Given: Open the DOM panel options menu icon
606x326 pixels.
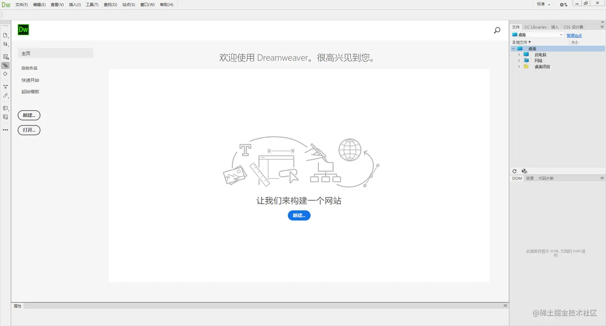Looking at the screenshot, I should (x=602, y=178).
